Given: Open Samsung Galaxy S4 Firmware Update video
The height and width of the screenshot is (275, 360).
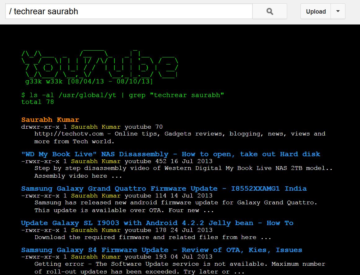Looking at the screenshot, I should [162, 250].
